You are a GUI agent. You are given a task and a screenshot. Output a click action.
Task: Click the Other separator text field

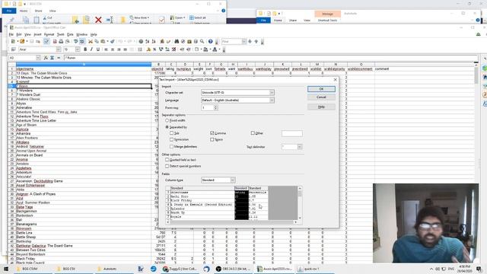pyautogui.click(x=292, y=134)
